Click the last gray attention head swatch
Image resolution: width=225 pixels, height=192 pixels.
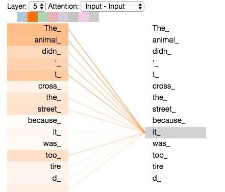94,17
